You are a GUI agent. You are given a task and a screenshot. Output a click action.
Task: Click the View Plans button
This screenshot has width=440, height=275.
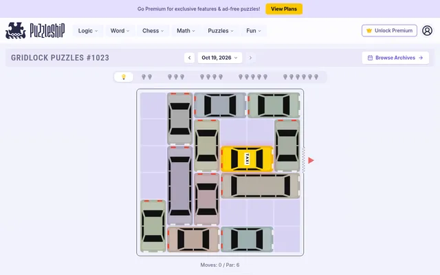tap(284, 9)
